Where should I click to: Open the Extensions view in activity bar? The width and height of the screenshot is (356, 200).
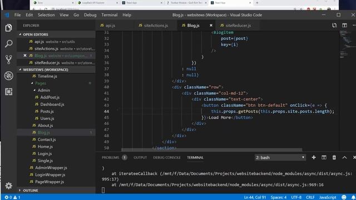(x=9, y=92)
